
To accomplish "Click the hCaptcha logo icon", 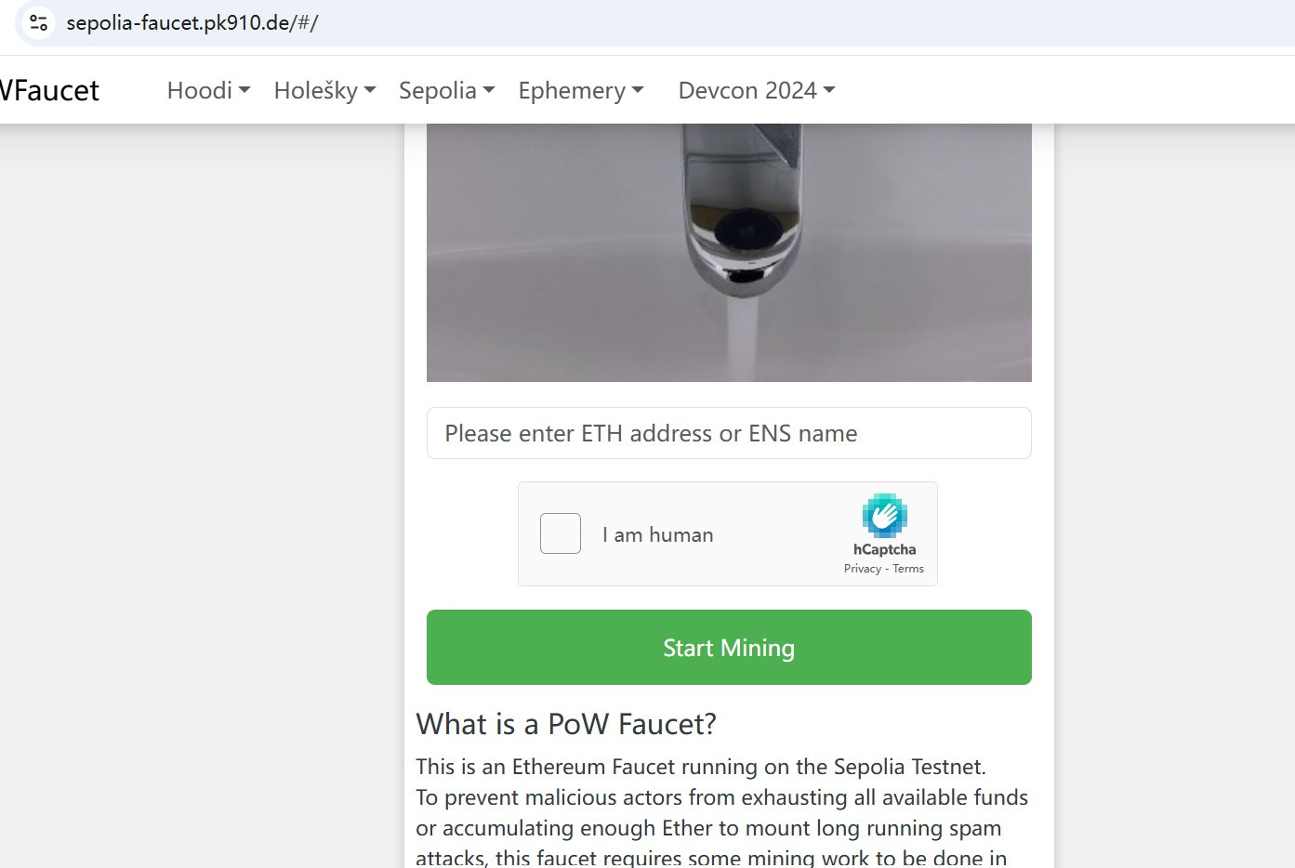I will 884,515.
